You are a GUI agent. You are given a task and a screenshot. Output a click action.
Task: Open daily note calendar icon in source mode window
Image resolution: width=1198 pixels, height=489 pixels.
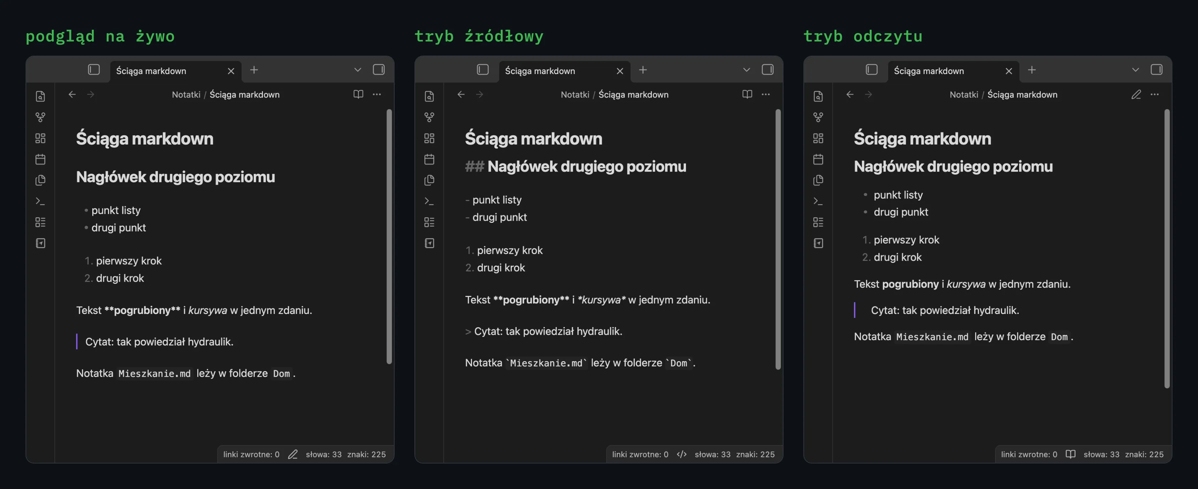[429, 159]
